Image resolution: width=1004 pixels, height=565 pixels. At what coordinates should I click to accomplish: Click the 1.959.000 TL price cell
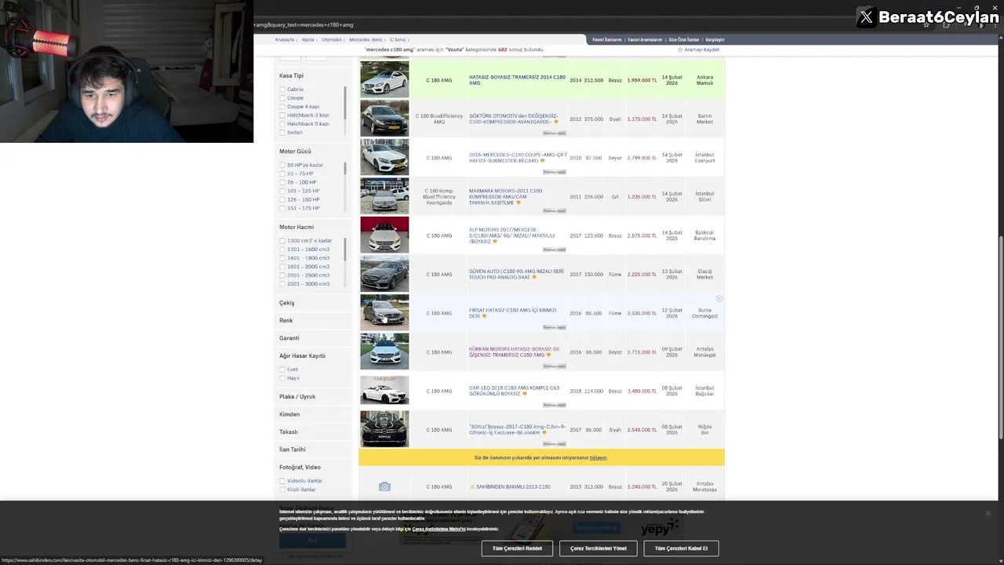[642, 80]
